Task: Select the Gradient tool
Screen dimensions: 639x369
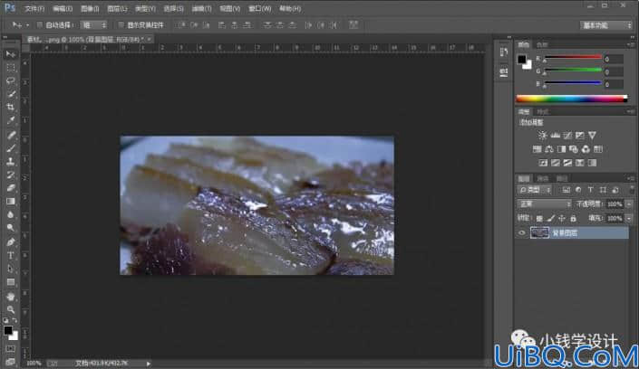Action: [x=11, y=202]
